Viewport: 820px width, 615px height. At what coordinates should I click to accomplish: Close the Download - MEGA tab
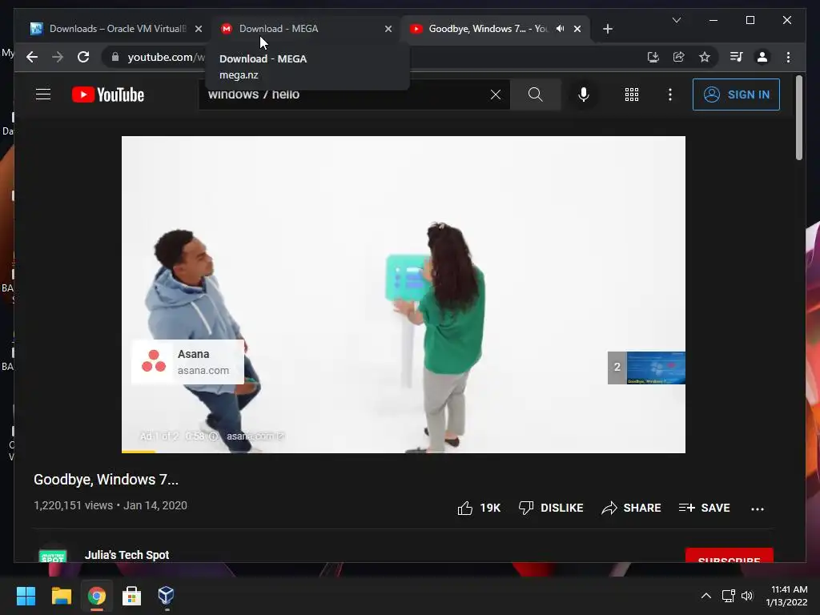tap(388, 29)
